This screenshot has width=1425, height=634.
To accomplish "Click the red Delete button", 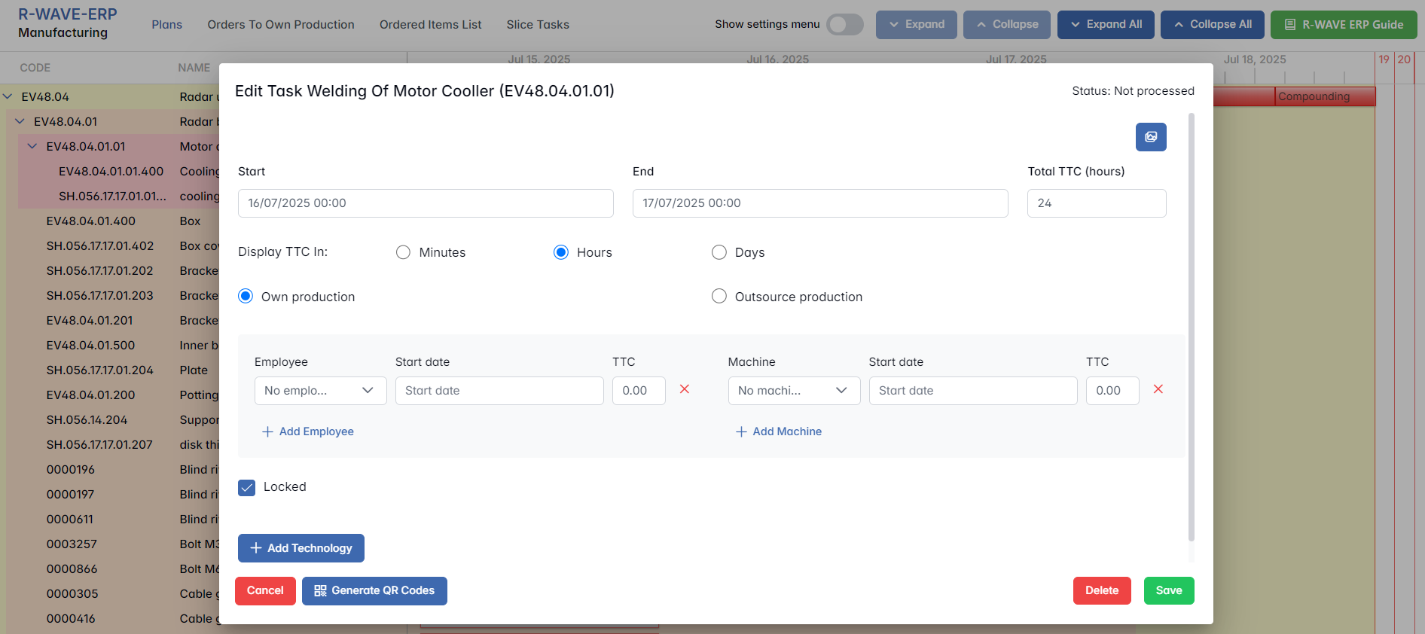I will click(x=1101, y=591).
